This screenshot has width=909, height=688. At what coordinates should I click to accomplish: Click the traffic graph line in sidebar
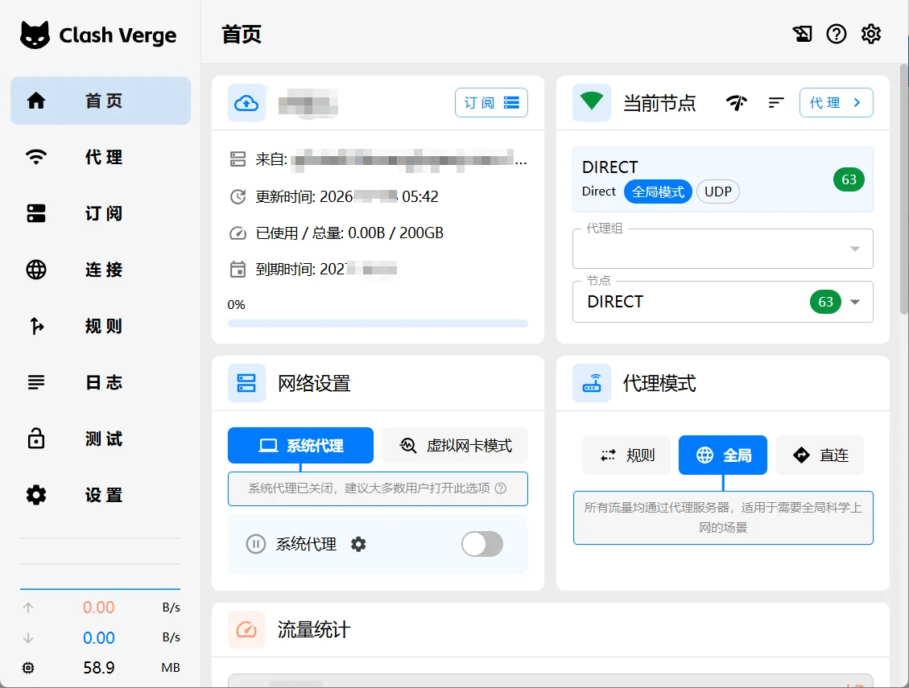(x=101, y=589)
